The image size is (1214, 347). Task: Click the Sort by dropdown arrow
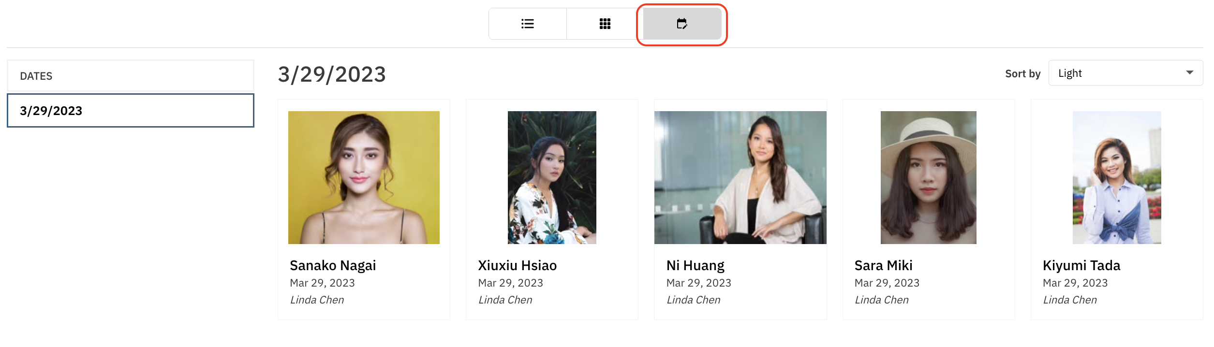[1189, 73]
